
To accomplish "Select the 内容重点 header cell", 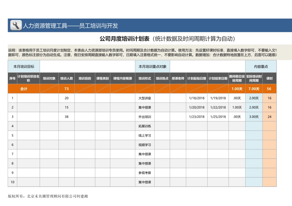I will pyautogui.click(x=261, y=67).
